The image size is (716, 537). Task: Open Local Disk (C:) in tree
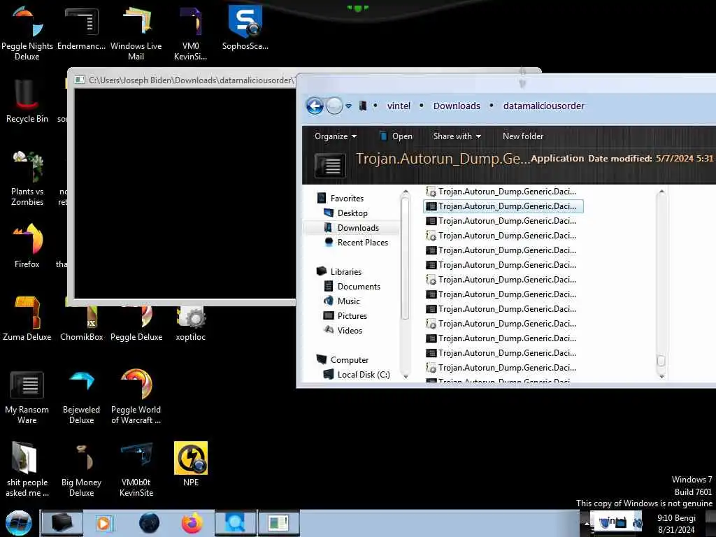pyautogui.click(x=363, y=375)
